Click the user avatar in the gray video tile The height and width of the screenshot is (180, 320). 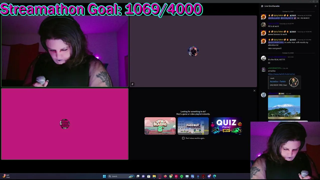coord(193,51)
